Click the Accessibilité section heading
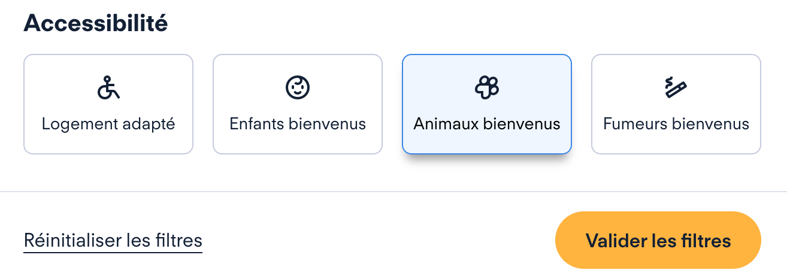 tap(96, 23)
